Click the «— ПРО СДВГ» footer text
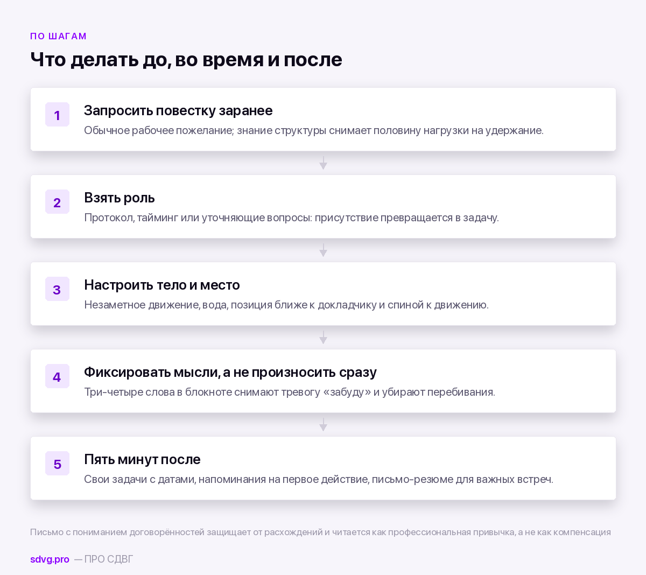Screen dimensions: 646x575 103,559
